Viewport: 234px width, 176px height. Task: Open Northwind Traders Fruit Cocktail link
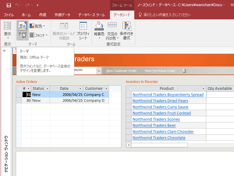point(162,113)
